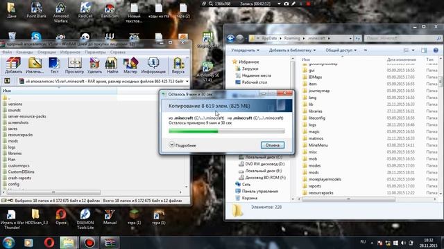The image size is (444, 249).
Task: Click WinRAR Вирус (Virus scan) toolbar icon
Action: point(178,66)
